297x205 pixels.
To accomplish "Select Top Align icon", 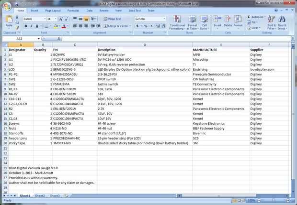I will click(75, 19).
